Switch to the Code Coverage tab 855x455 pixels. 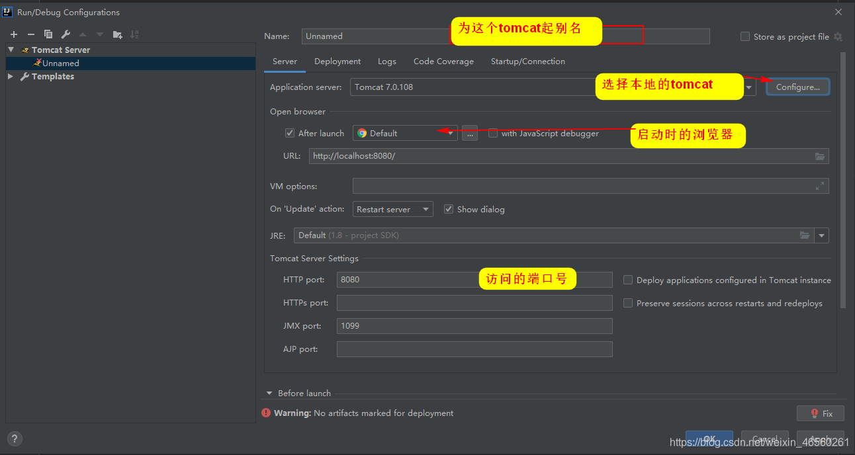[443, 62]
